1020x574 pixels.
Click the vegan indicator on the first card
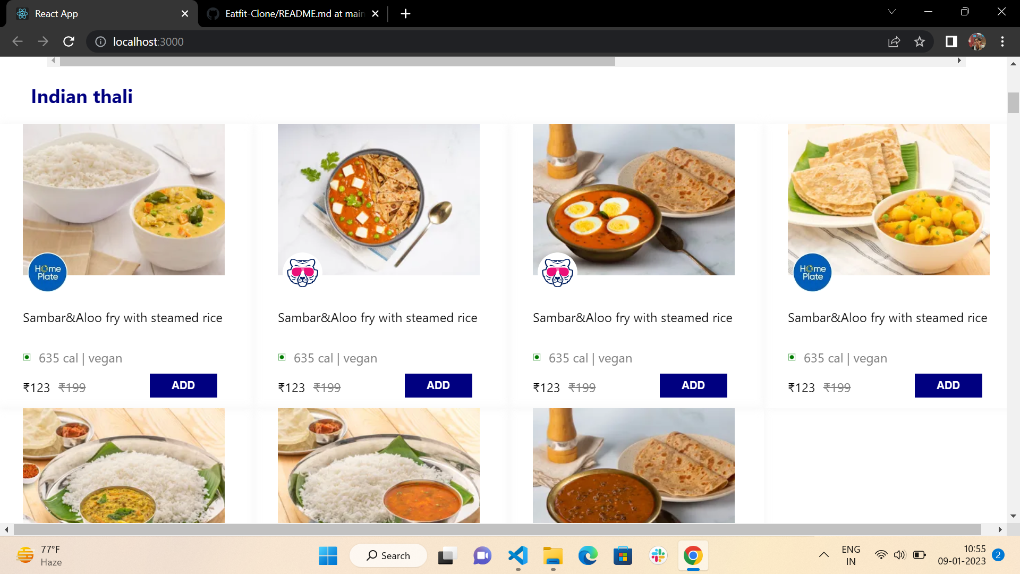tap(27, 357)
